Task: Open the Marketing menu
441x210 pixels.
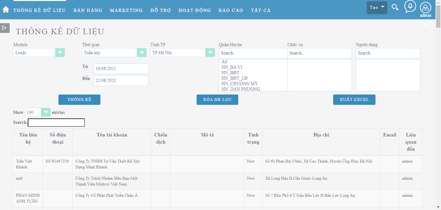Action: point(126,10)
